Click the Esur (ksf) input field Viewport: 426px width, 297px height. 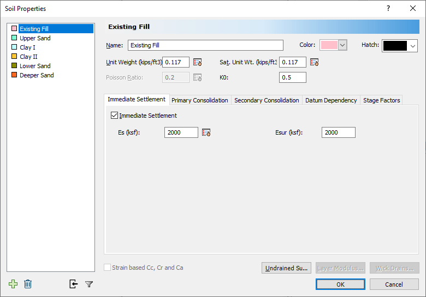pyautogui.click(x=339, y=132)
